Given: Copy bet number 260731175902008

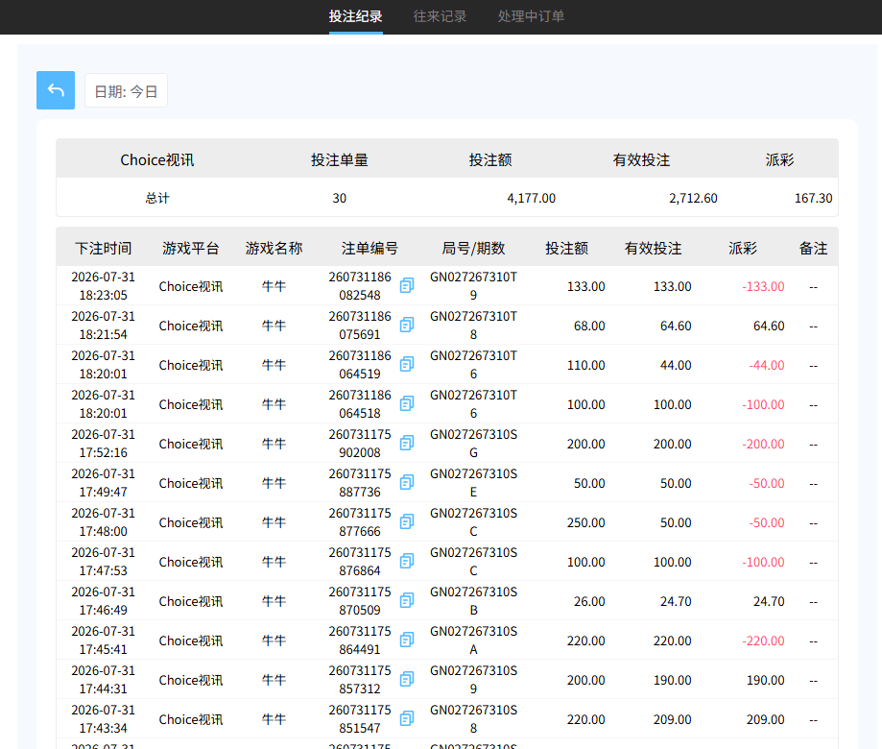Looking at the screenshot, I should 407,444.
